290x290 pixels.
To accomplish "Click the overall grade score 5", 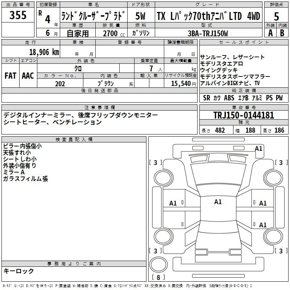I will pos(276,16).
